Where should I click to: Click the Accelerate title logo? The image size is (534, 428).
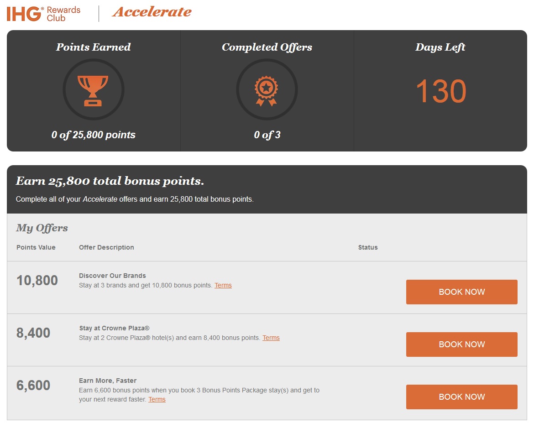click(152, 12)
